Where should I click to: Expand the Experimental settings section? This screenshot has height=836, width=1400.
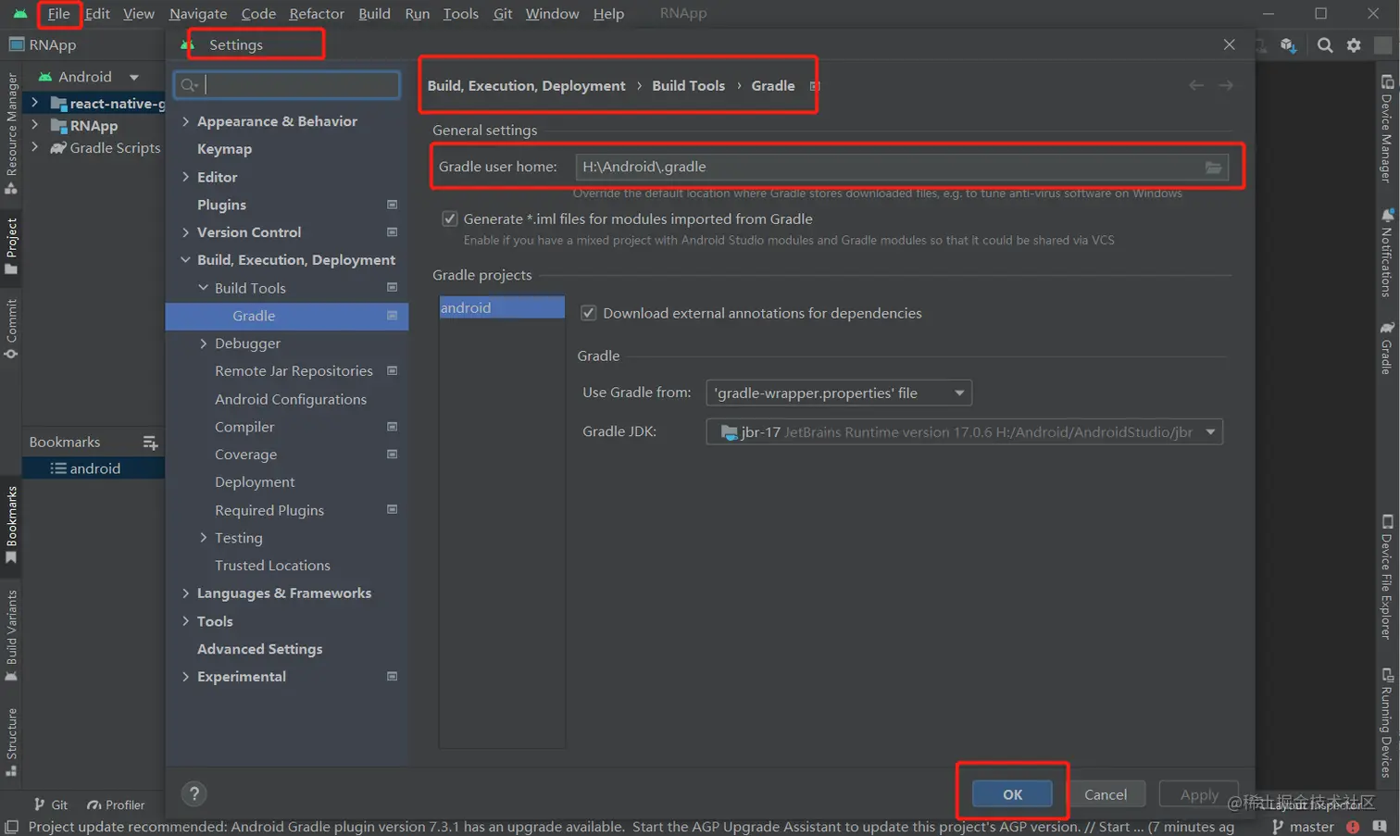pos(185,677)
